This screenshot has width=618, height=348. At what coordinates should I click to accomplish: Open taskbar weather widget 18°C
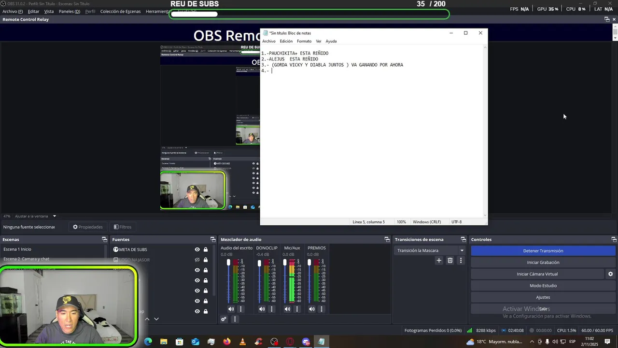tap(494, 342)
